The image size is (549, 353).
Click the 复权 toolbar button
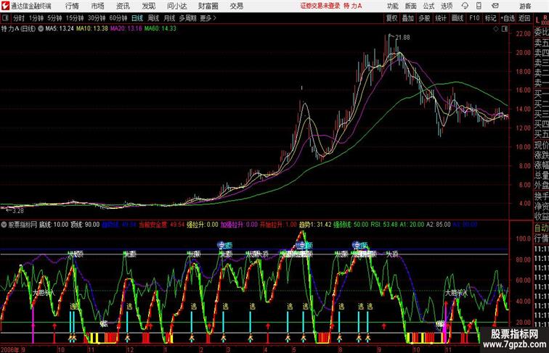392,18
